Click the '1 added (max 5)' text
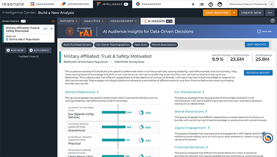Screen dimensions: 277x157 tap(28, 56)
